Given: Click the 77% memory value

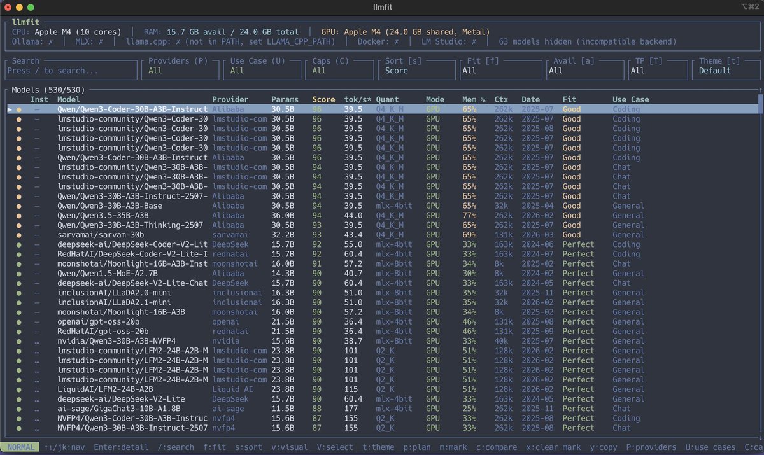Looking at the screenshot, I should click(x=469, y=216).
